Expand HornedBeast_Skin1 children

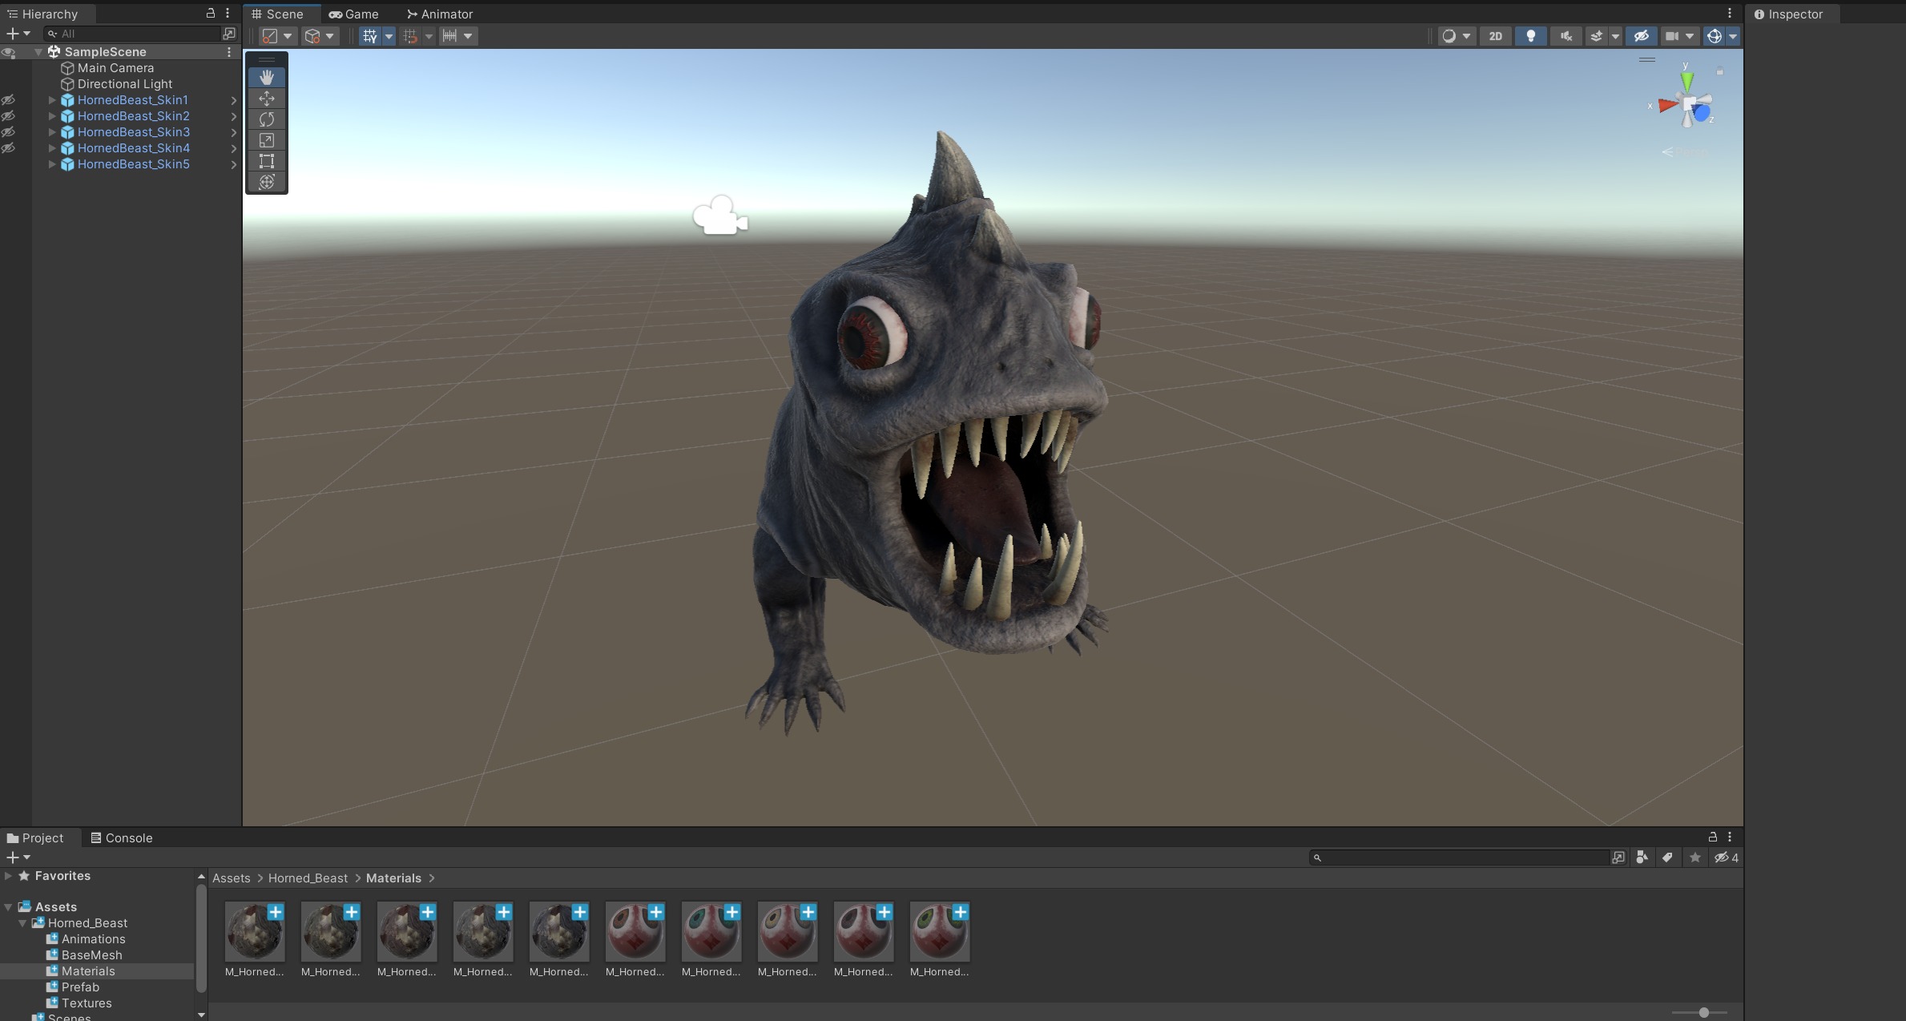click(52, 100)
